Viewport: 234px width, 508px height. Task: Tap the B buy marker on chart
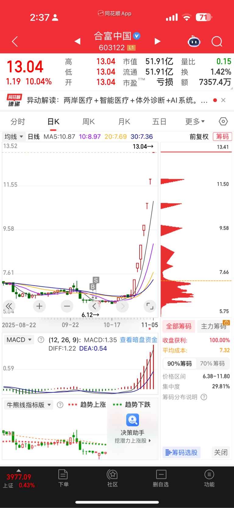pyautogui.click(x=93, y=287)
